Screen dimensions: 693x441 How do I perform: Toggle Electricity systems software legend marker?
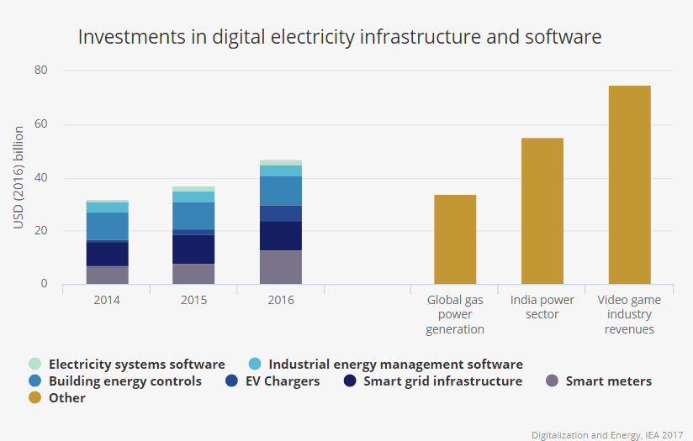tap(34, 365)
